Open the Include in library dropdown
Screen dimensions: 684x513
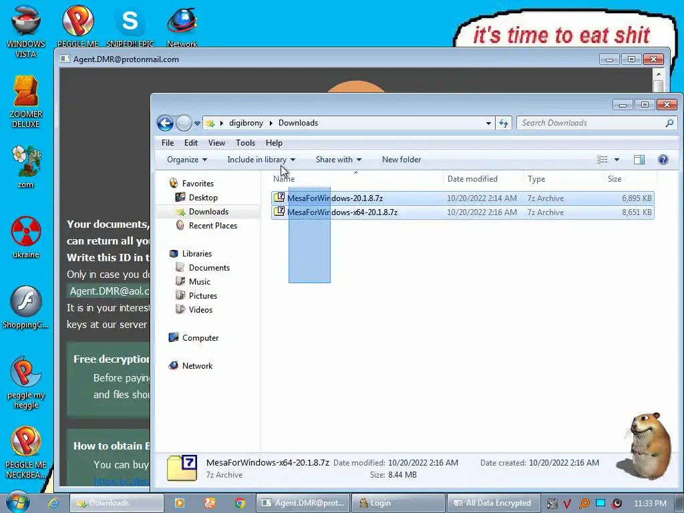[x=261, y=160]
